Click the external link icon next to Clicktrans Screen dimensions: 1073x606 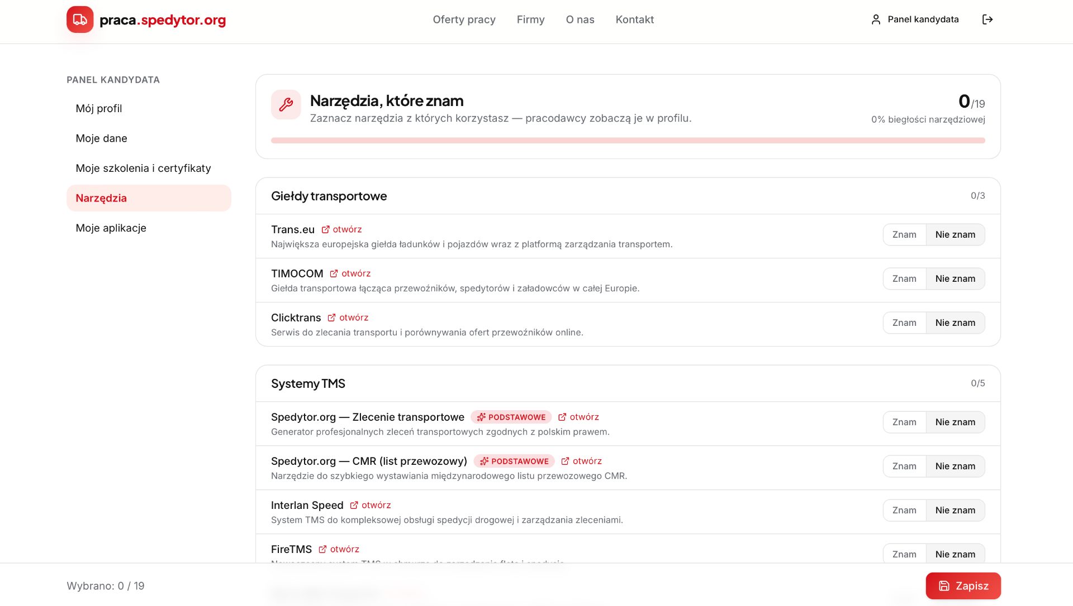pyautogui.click(x=331, y=318)
